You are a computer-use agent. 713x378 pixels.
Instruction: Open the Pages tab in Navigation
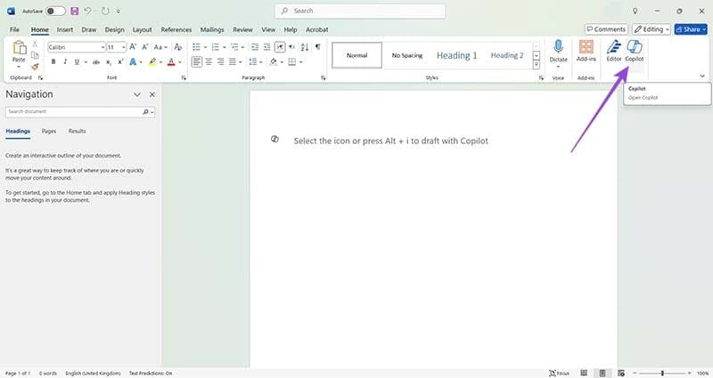49,131
